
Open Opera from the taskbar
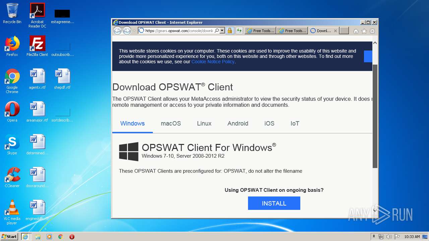(x=72, y=237)
